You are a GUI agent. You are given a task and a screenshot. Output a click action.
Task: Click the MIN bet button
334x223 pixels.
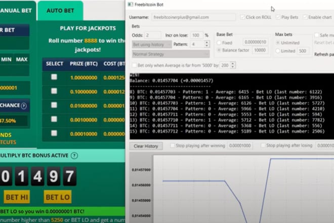tap(6, 59)
